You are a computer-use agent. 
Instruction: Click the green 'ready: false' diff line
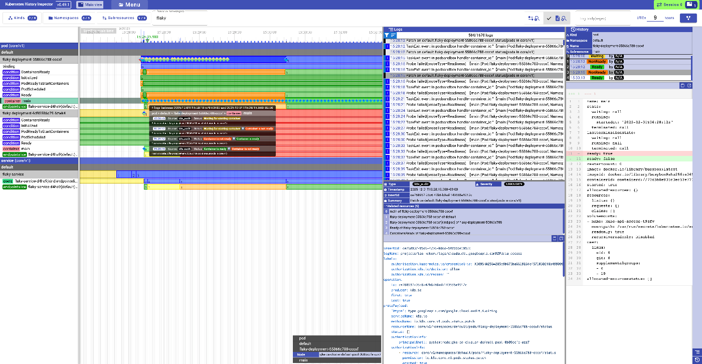point(629,158)
